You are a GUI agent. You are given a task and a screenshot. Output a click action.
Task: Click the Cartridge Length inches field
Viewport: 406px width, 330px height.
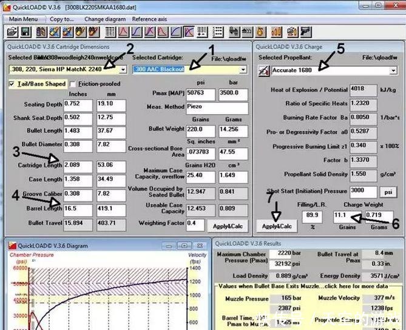pyautogui.click(x=78, y=167)
